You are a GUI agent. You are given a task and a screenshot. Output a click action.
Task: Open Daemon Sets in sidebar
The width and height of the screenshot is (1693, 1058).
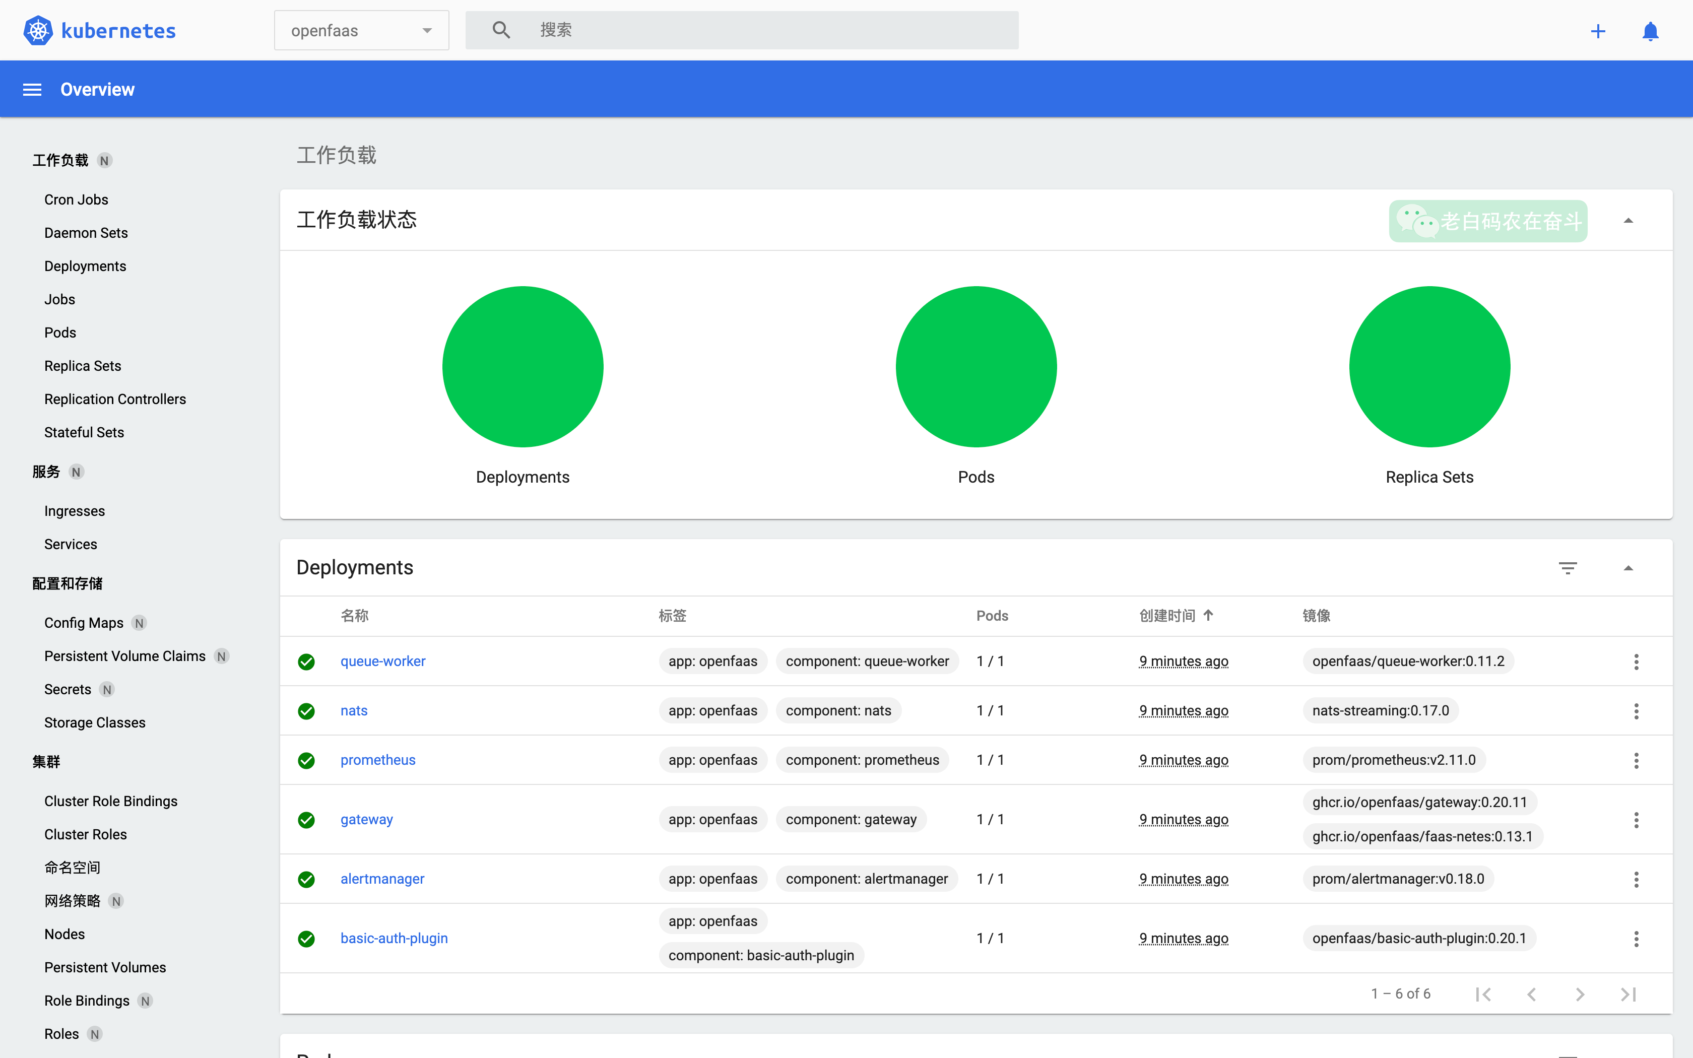[86, 232]
